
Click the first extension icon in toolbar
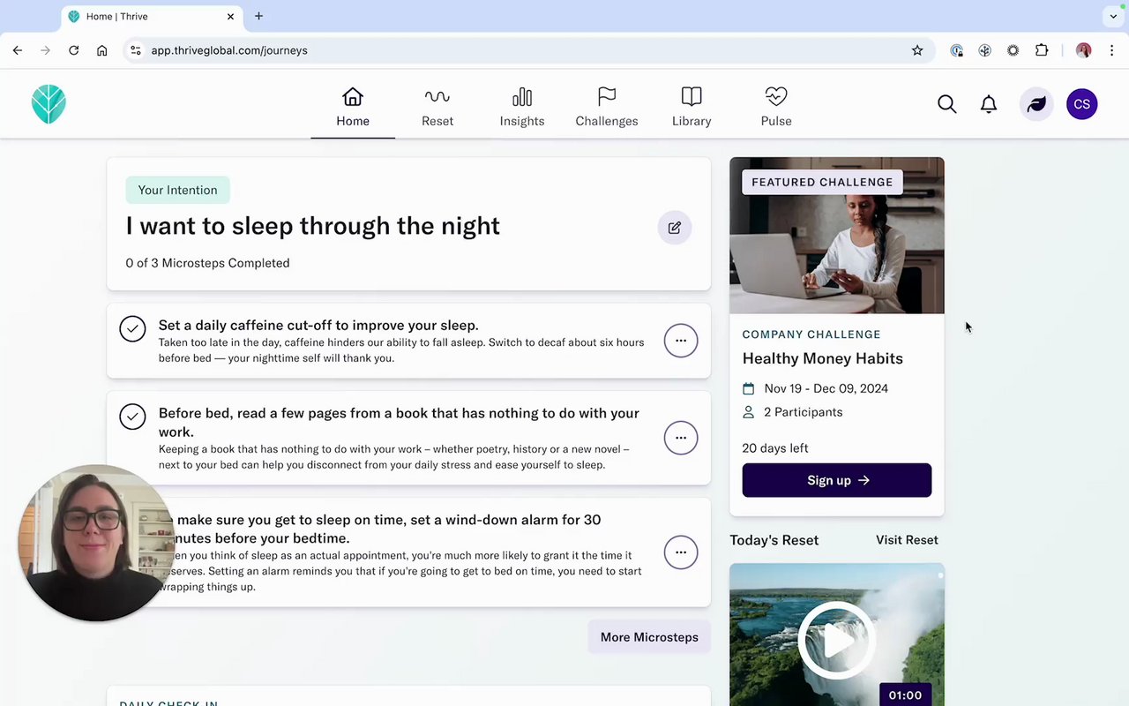coord(957,50)
